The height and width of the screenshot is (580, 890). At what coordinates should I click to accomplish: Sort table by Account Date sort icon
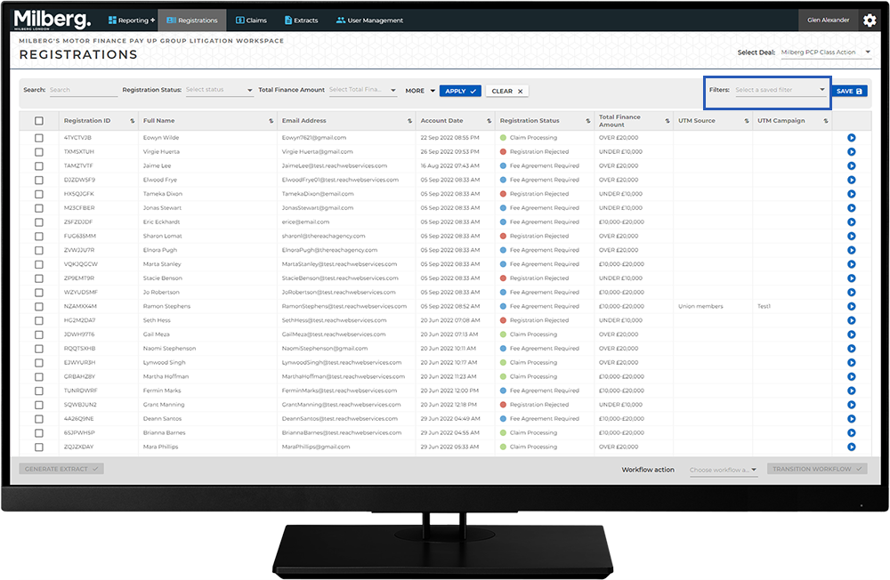(489, 121)
